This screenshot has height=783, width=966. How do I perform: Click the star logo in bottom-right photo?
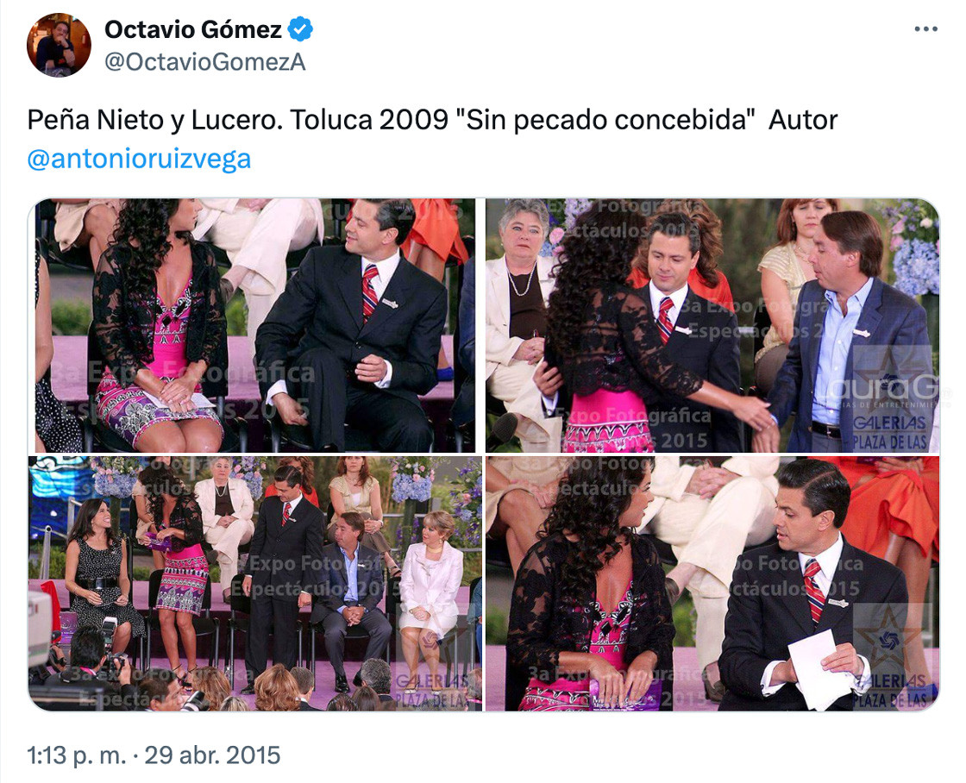point(888,637)
